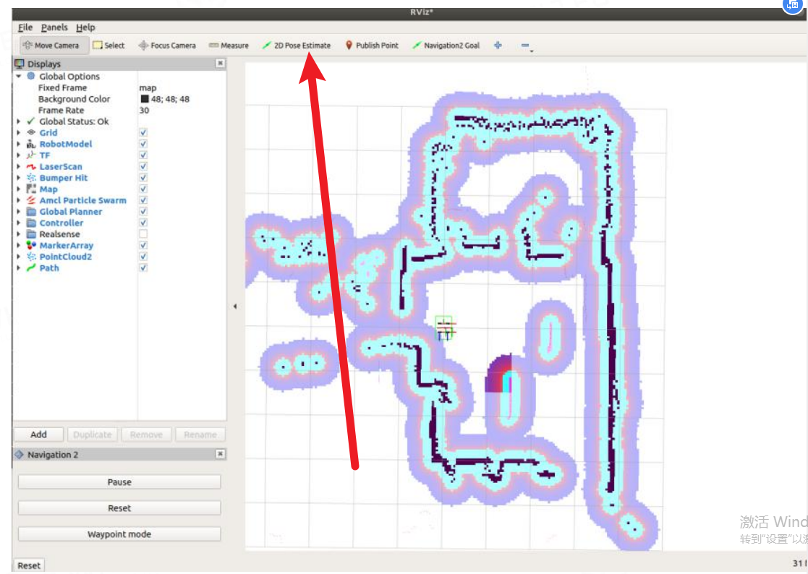Click the MarkerArray colored icon
The width and height of the screenshot is (808, 574).
tap(31, 246)
